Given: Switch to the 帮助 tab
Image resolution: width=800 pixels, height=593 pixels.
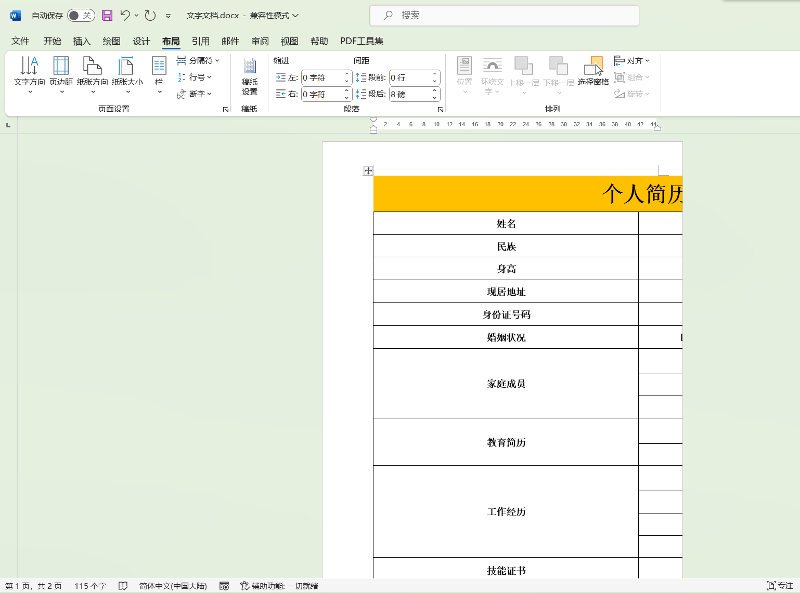Looking at the screenshot, I should [319, 41].
